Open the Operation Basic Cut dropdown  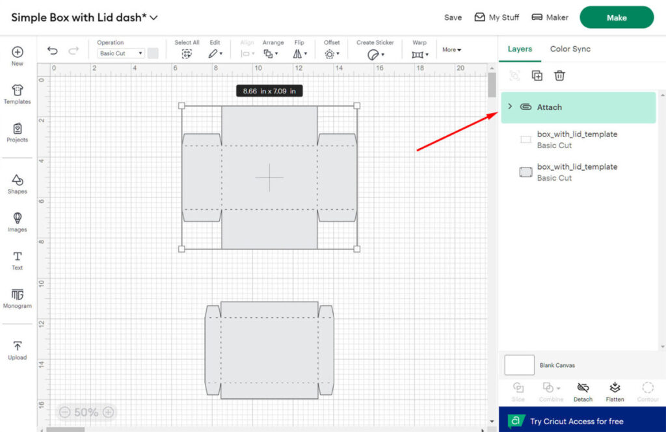tap(121, 53)
